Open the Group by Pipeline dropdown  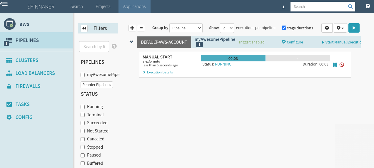pyautogui.click(x=186, y=28)
